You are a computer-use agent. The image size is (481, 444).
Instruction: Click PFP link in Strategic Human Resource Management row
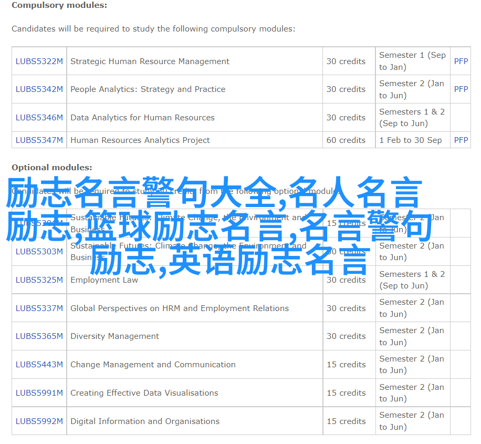point(461,61)
